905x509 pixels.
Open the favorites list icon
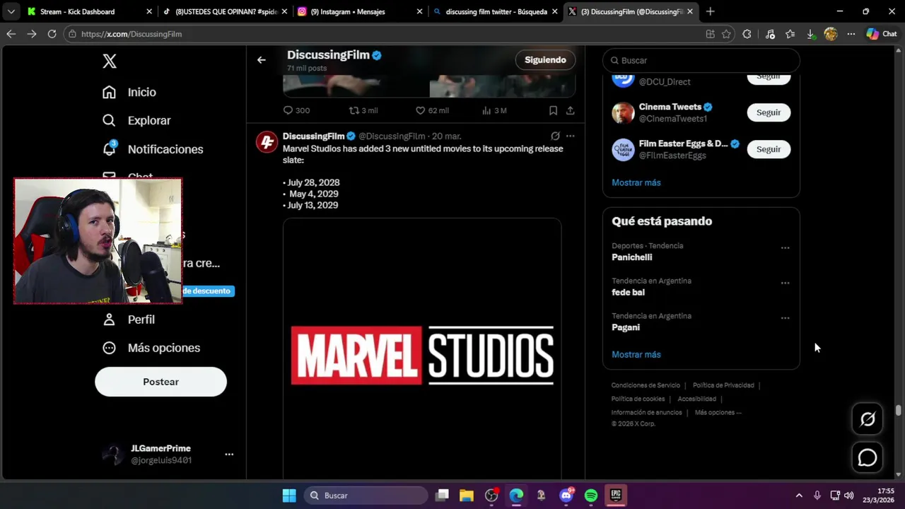pyautogui.click(x=790, y=34)
